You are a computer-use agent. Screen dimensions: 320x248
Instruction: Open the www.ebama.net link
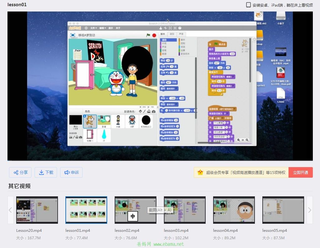click(x=169, y=244)
